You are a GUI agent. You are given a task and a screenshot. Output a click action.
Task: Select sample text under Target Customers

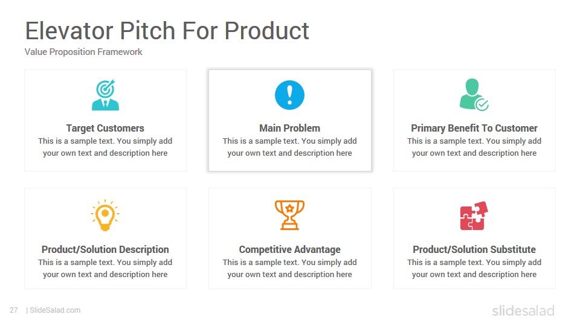click(105, 147)
